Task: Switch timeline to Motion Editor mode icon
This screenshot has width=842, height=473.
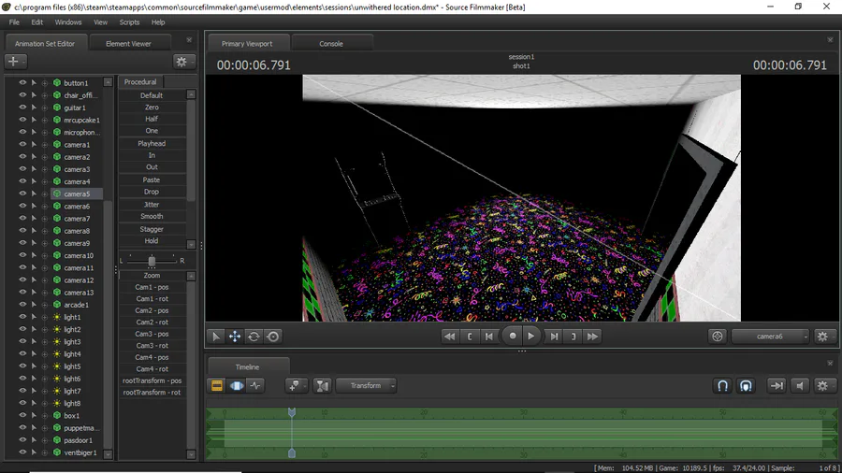Action: point(236,385)
